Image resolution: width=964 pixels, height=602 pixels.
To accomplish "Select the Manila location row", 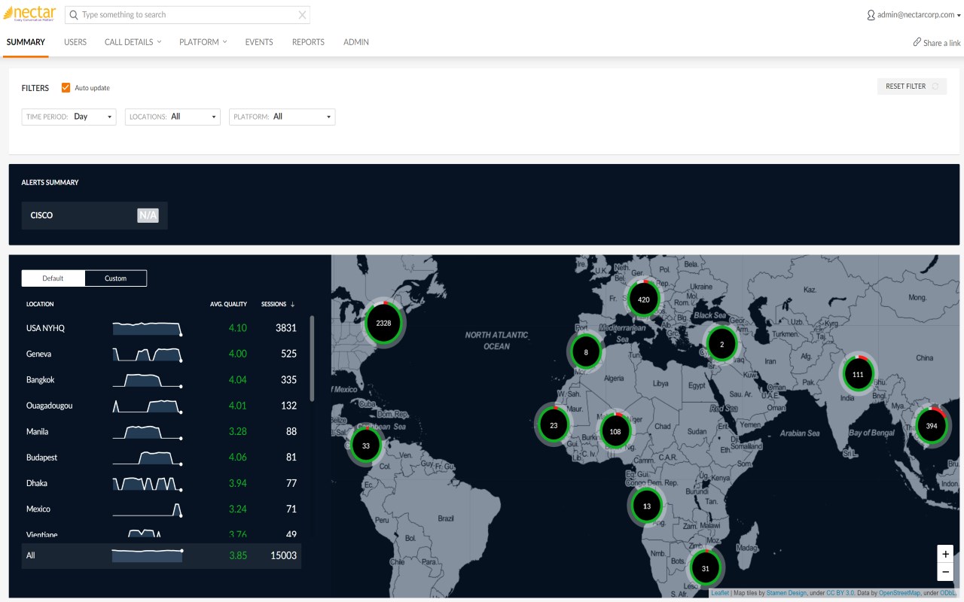I will click(161, 431).
